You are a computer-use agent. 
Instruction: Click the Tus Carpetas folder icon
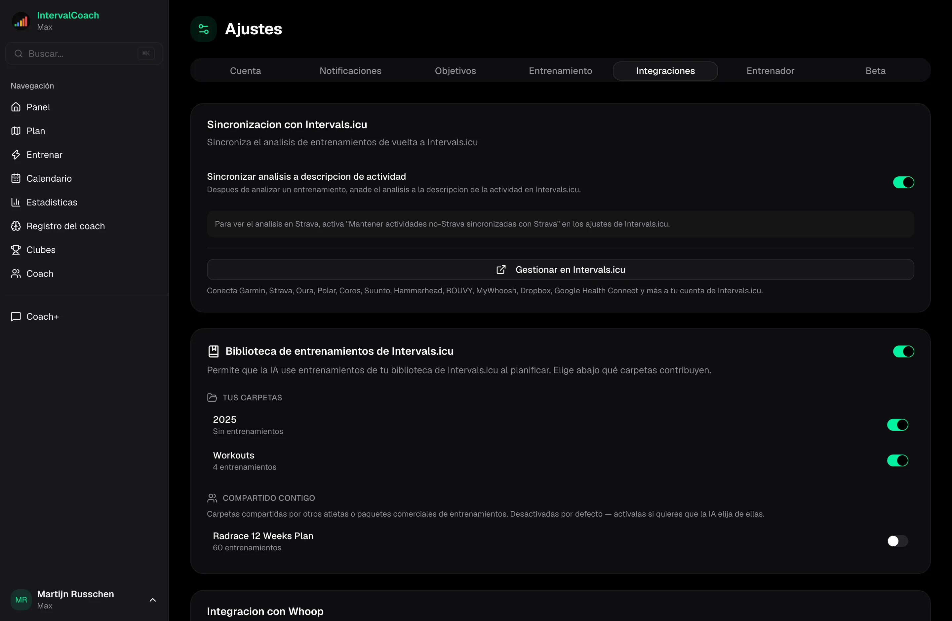coord(212,398)
